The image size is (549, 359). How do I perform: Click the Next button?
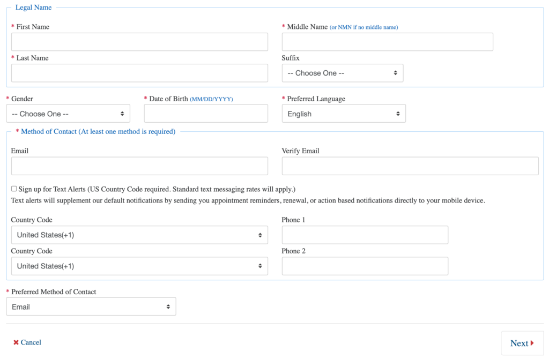point(522,343)
